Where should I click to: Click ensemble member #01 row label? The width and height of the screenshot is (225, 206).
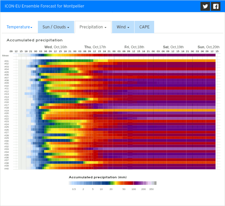click(x=7, y=61)
